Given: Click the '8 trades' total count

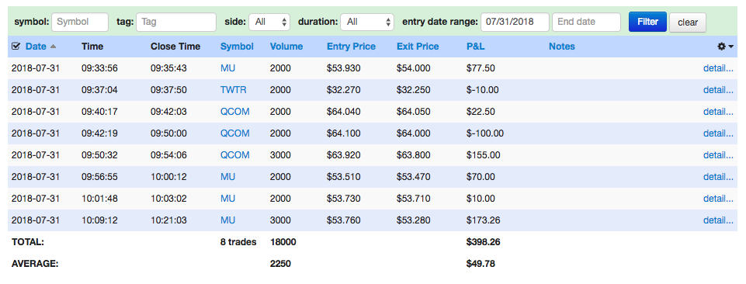Looking at the screenshot, I should tap(238, 242).
